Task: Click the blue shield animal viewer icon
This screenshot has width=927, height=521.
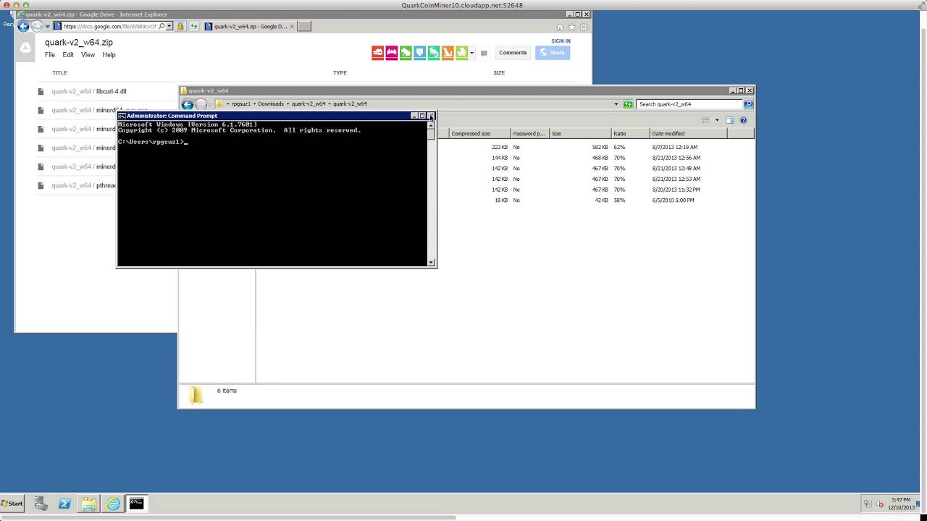Action: 419,52
